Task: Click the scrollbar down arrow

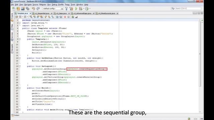Action: coord(200,112)
